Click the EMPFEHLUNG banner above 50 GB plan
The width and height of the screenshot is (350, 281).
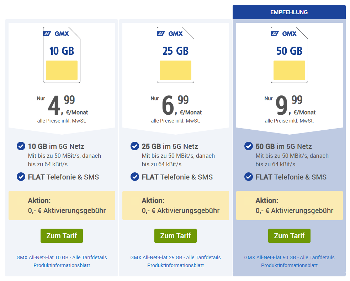pyautogui.click(x=289, y=12)
